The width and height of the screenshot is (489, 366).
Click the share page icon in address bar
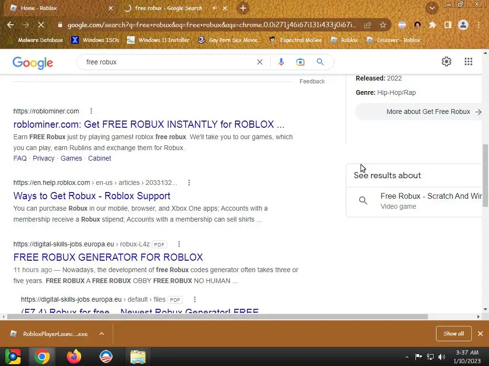[x=368, y=25]
